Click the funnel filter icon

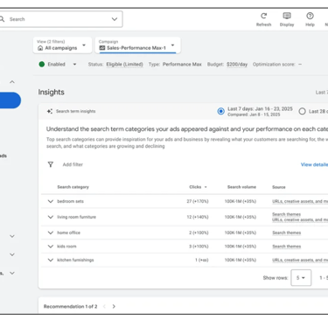[51, 164]
